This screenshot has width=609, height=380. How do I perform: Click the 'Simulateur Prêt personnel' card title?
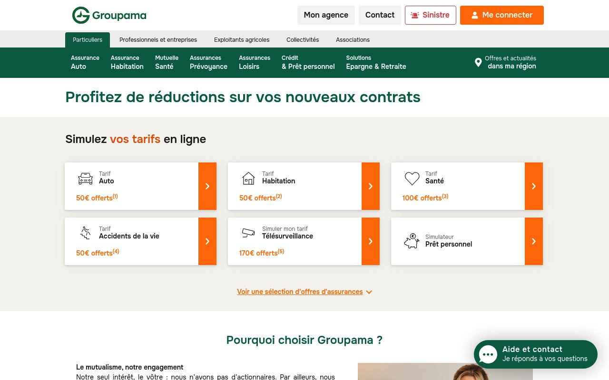click(x=449, y=241)
